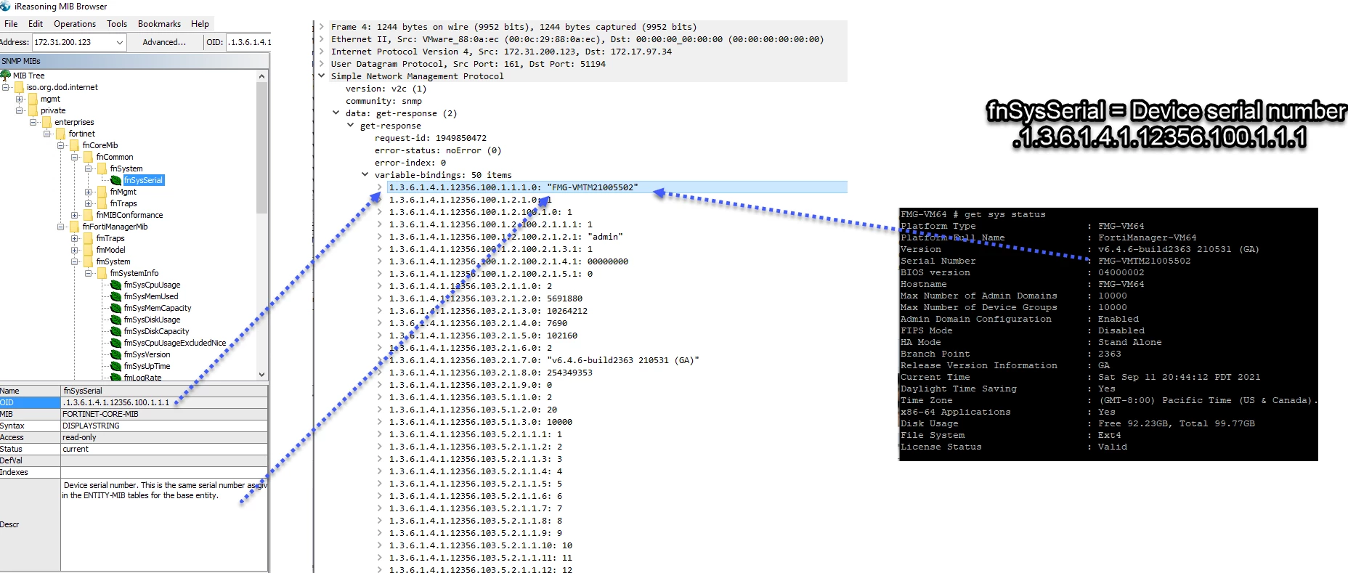Expand the Ethernet II packet section
This screenshot has width=1348, height=573.
pyautogui.click(x=322, y=39)
